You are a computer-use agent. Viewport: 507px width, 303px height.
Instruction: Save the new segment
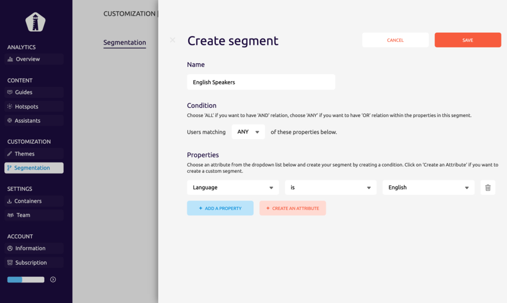[467, 40]
